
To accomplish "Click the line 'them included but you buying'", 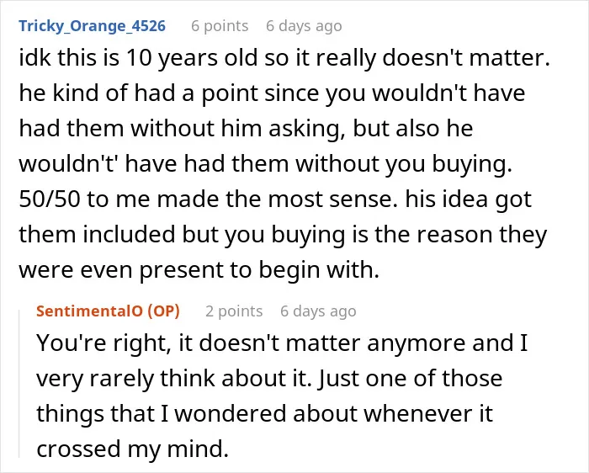I will point(283,235).
